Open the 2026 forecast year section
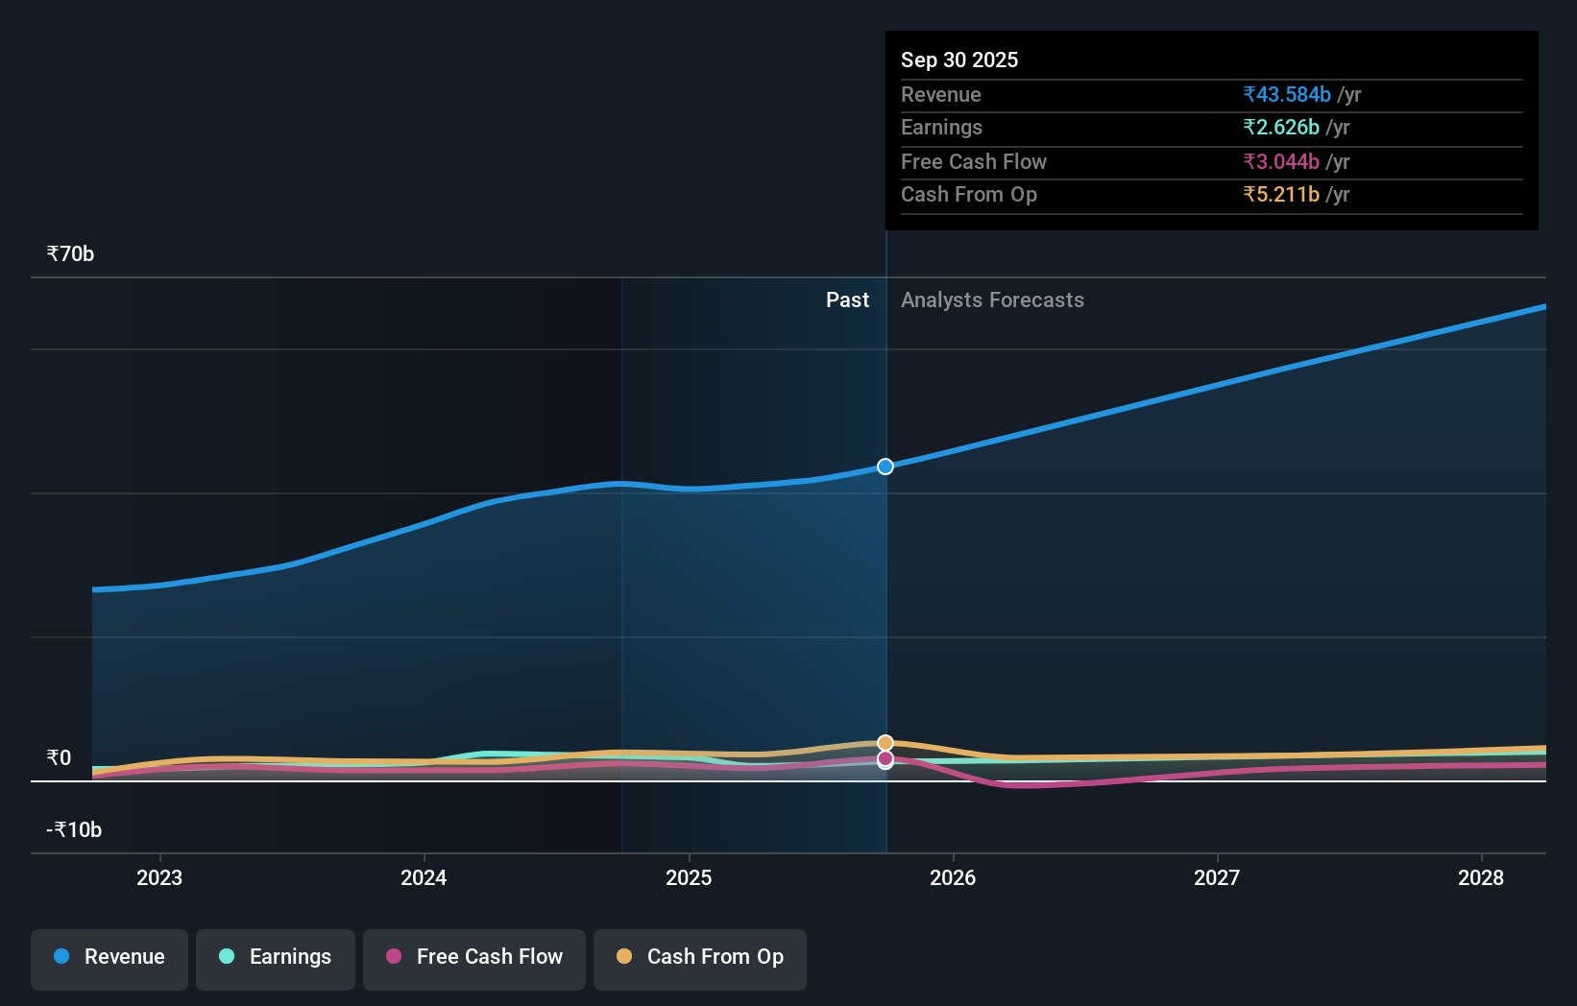The height and width of the screenshot is (1006, 1577). [x=952, y=877]
